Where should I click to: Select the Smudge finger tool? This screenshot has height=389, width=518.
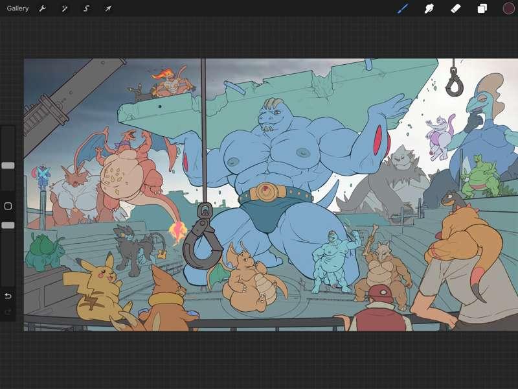click(x=429, y=8)
